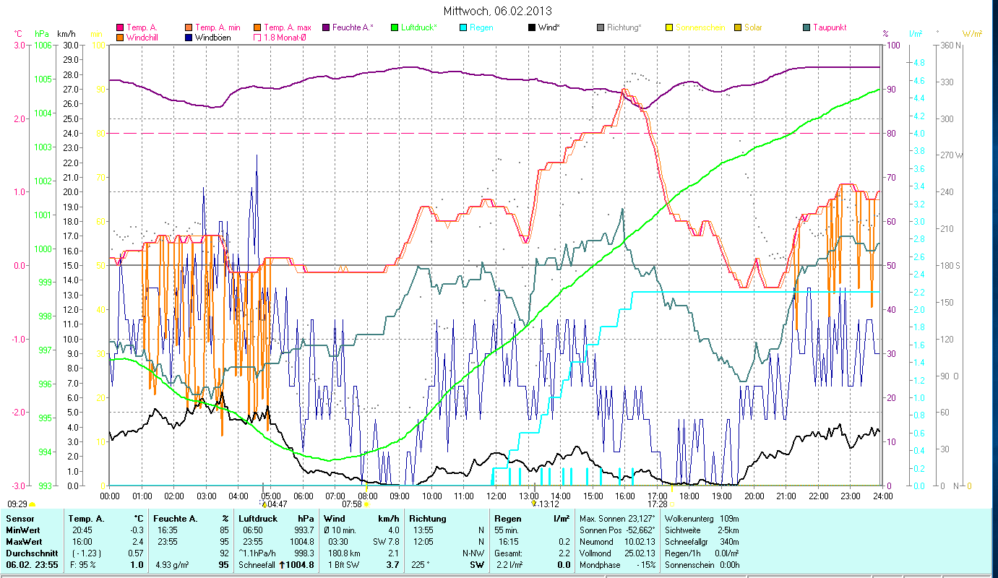Click the hollow 1.8 Monat-Ø legend box
This screenshot has width=998, height=578.
(257, 37)
